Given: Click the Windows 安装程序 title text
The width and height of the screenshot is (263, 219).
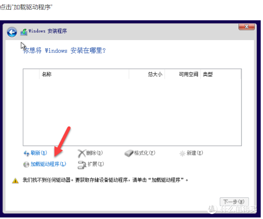Looking at the screenshot, I should pos(47,31).
